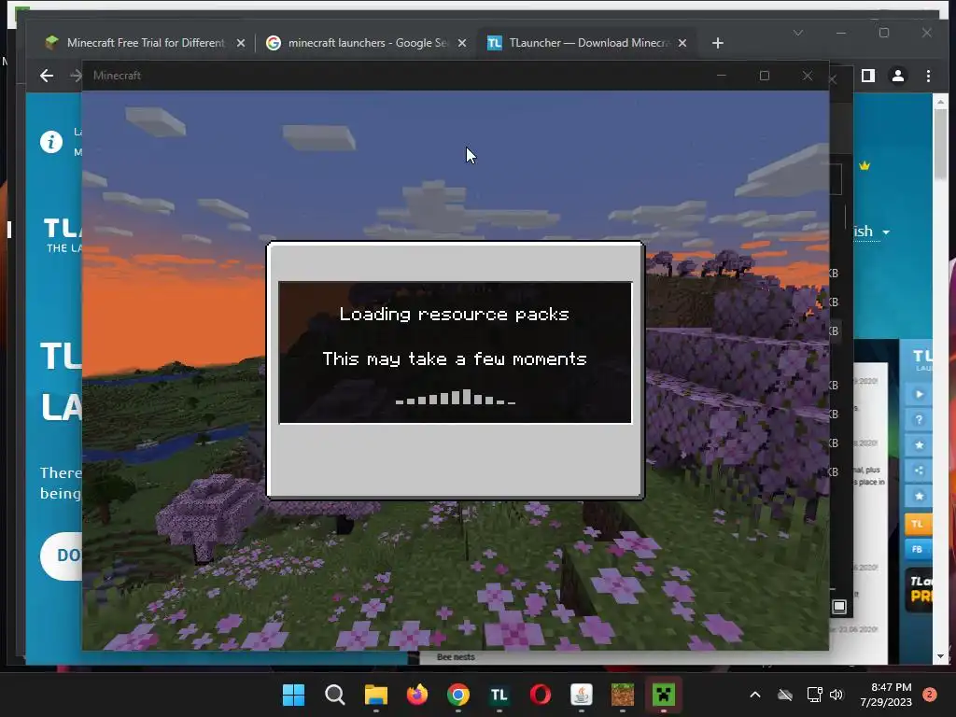Switch to Minecraft Free Trial tab

pos(145,43)
